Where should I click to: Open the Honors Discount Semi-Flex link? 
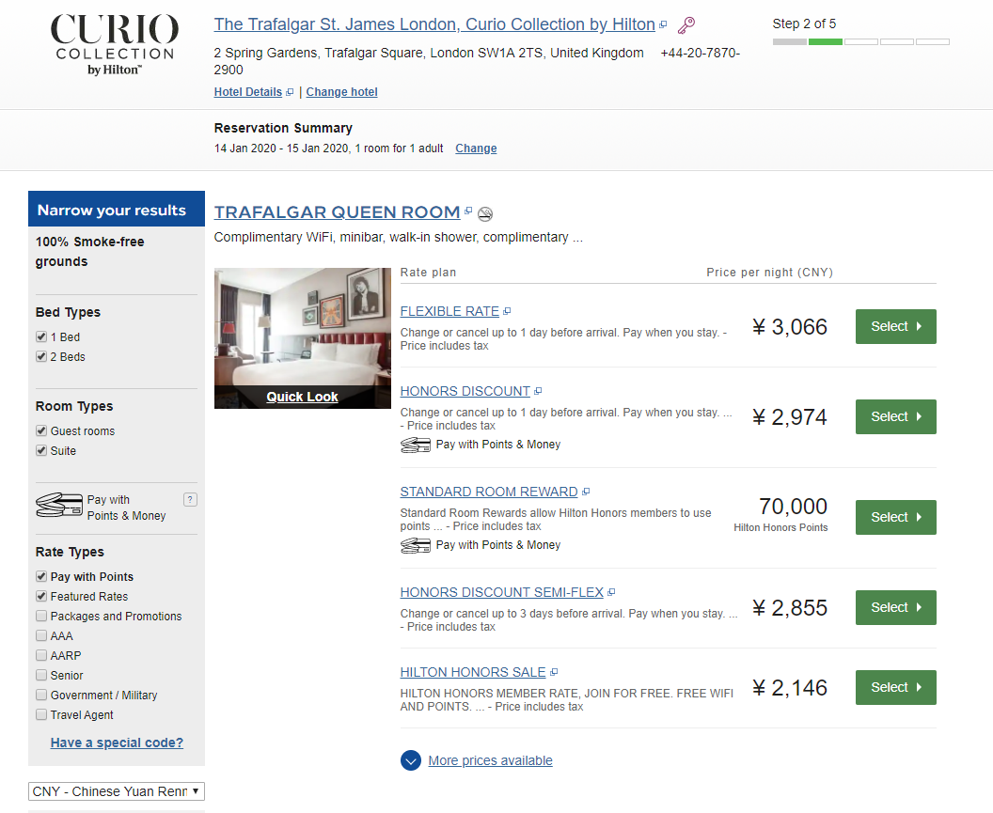click(501, 593)
